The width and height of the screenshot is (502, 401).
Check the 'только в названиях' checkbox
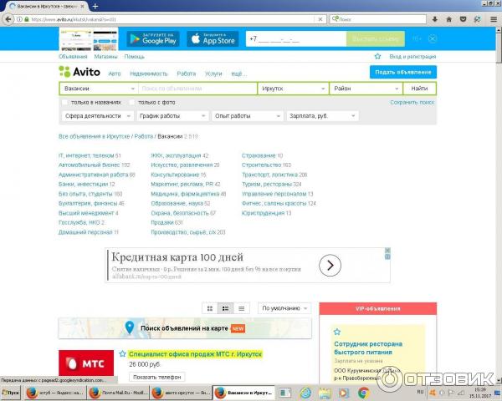[64, 102]
